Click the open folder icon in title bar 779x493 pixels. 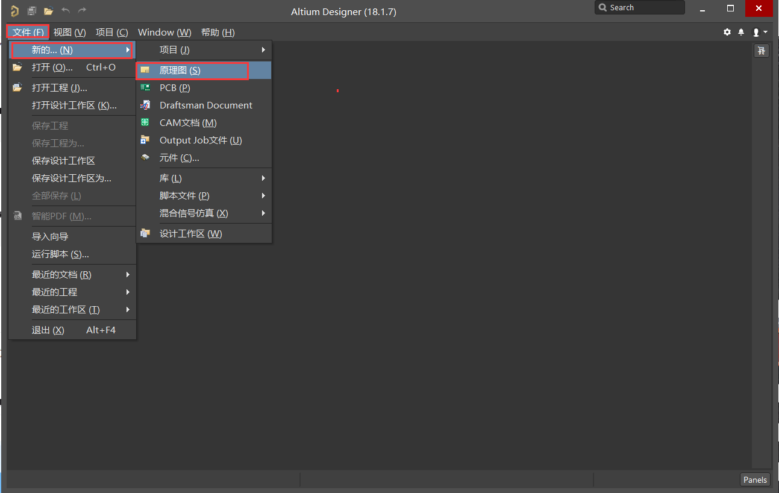coord(49,11)
